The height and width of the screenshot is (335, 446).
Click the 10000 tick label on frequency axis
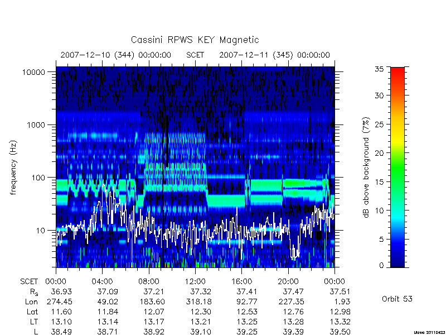coord(33,73)
